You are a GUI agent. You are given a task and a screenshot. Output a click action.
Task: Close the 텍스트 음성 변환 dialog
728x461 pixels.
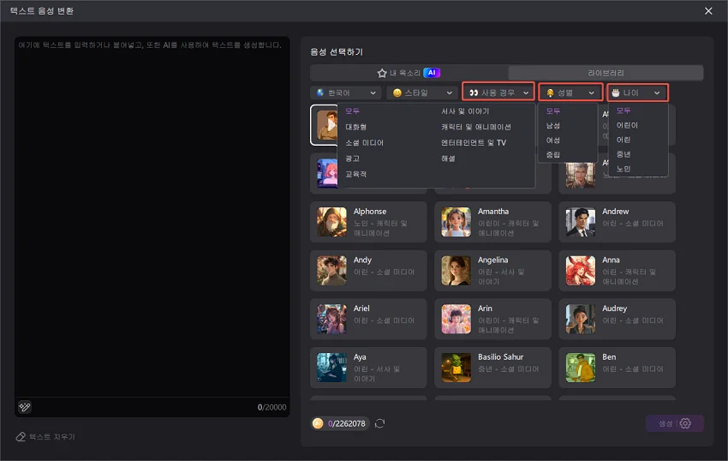pos(708,10)
